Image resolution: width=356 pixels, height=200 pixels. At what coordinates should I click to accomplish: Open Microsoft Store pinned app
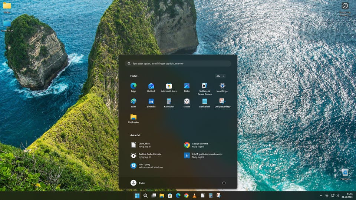(x=169, y=87)
